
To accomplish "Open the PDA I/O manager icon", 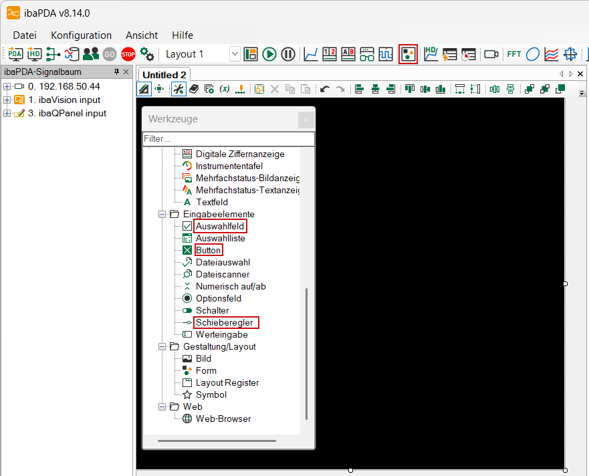I will [x=15, y=54].
